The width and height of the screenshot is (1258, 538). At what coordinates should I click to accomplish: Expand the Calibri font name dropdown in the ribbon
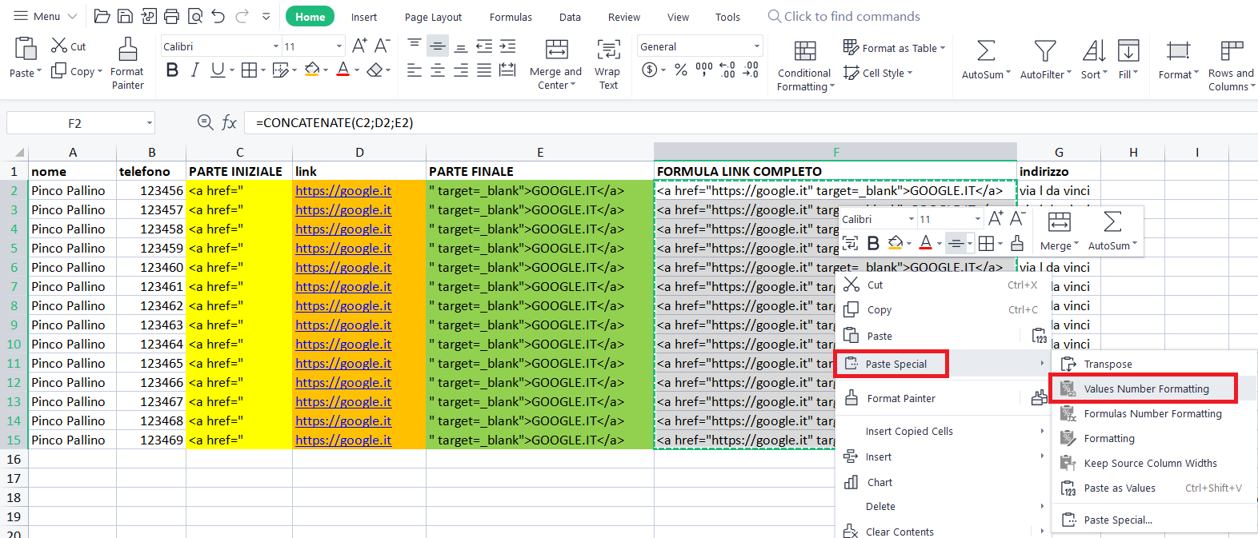[x=276, y=46]
